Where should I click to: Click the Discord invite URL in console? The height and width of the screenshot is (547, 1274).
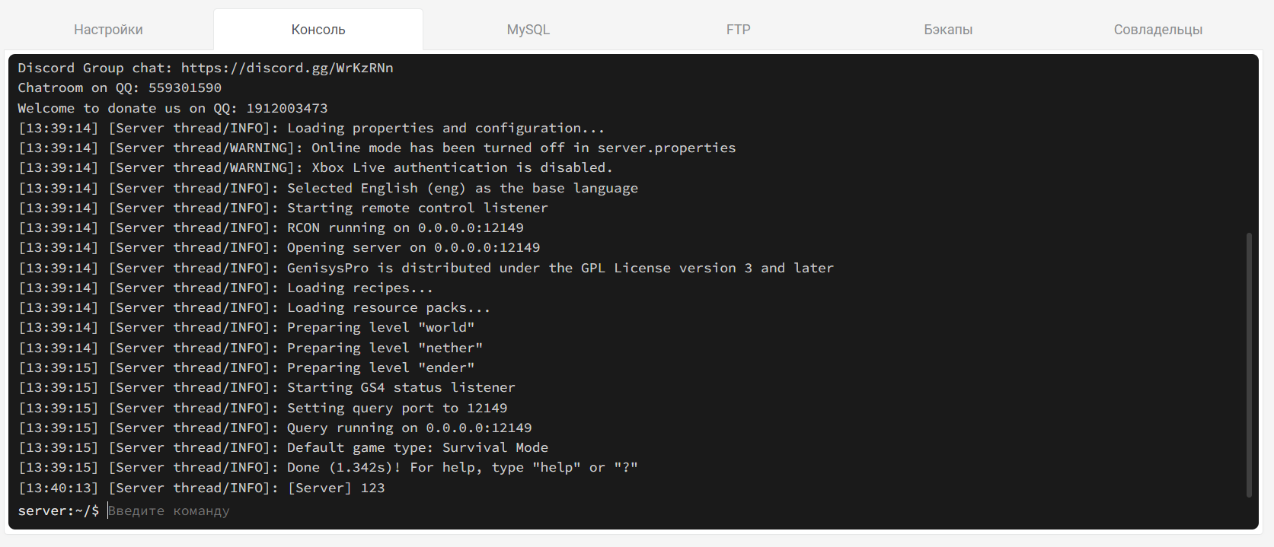[287, 68]
